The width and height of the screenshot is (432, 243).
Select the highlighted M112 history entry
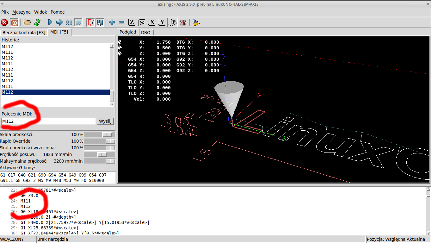tap(55, 92)
